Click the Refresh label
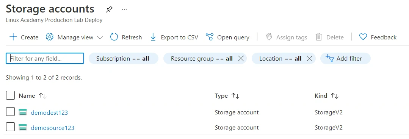 132,37
